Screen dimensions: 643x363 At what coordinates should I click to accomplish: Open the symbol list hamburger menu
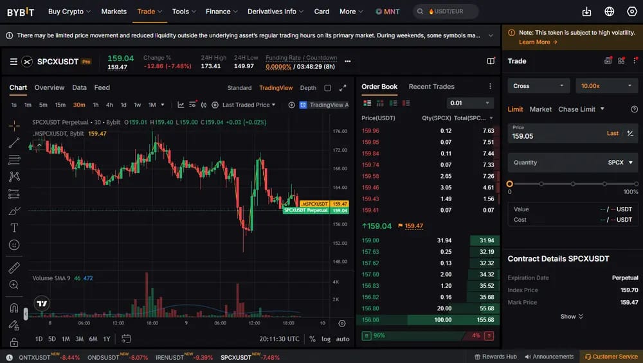tap(14, 62)
